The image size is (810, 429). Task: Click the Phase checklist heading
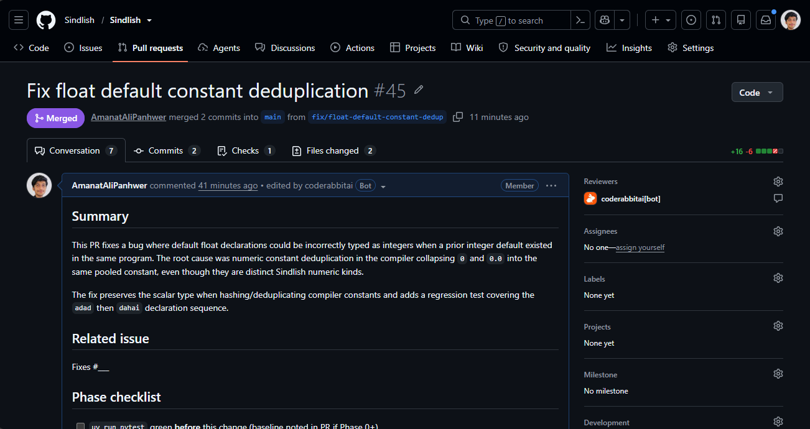[x=116, y=397]
